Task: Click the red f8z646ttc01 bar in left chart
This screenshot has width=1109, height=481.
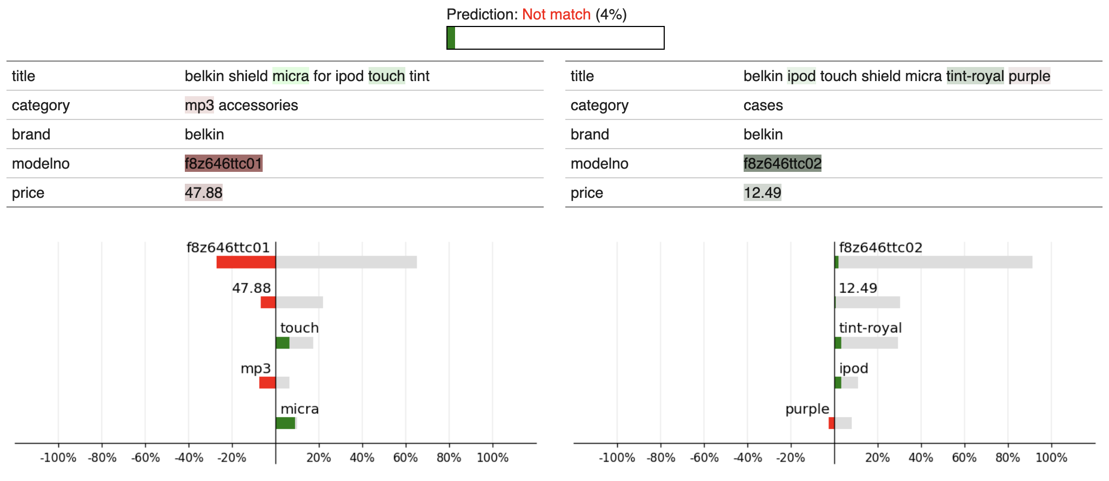Action: [x=246, y=262]
